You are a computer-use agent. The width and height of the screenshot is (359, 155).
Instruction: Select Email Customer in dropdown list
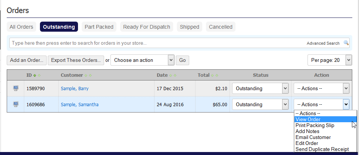click(x=313, y=137)
